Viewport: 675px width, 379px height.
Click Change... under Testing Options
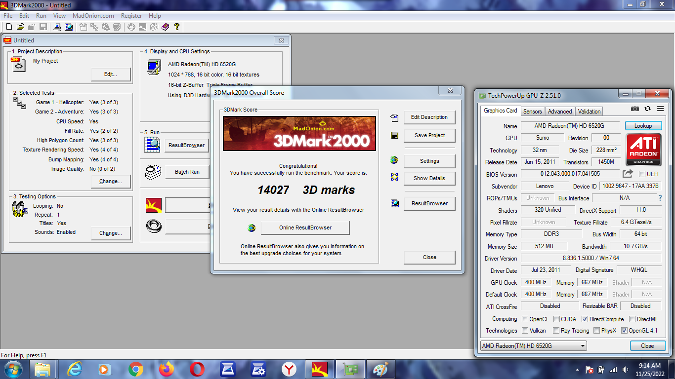pyautogui.click(x=111, y=233)
